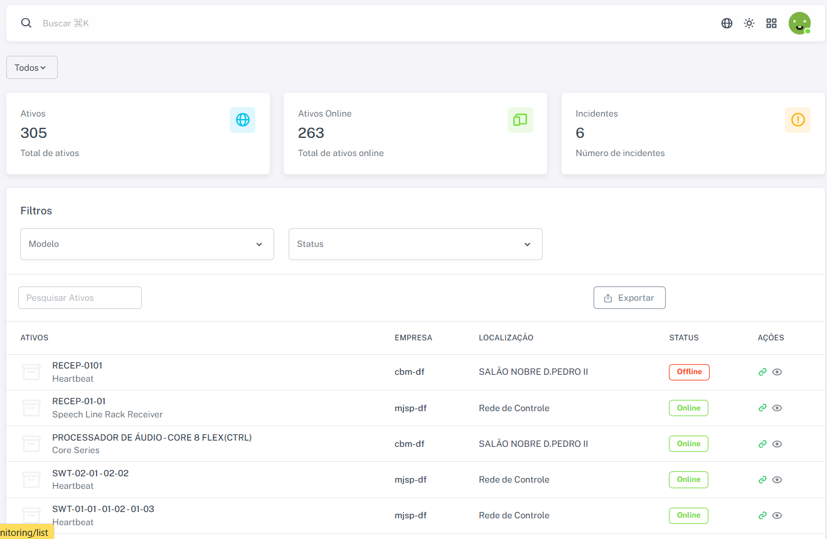Screen dimensions: 827x539
Task: Select asset name RECEP-01-01
Action: [x=79, y=401]
